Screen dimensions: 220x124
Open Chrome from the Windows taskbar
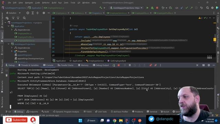click(114, 121)
